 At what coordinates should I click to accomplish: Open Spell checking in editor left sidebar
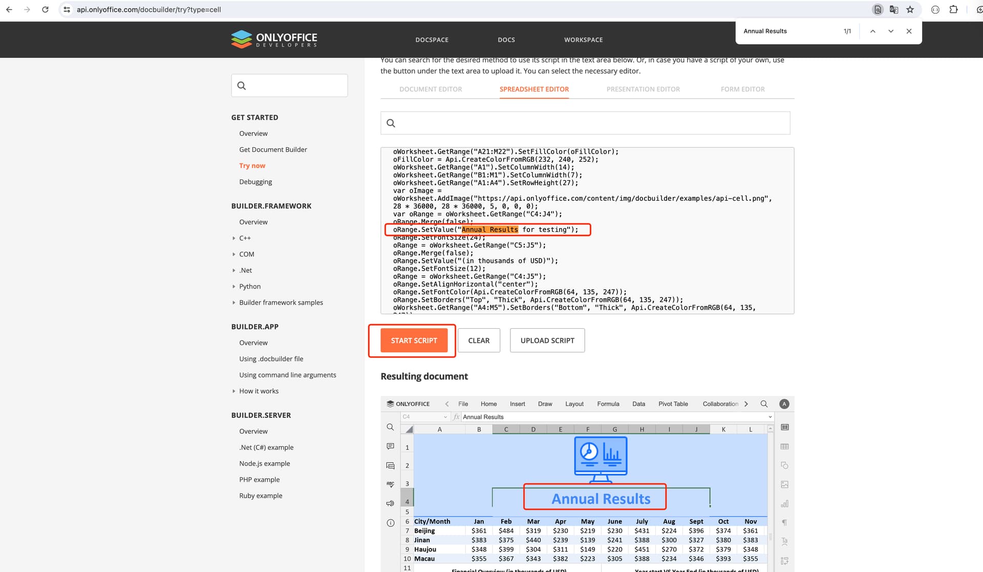click(390, 484)
